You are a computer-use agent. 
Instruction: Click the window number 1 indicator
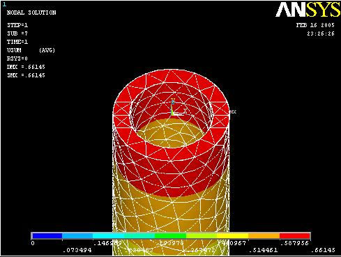[4, 4]
